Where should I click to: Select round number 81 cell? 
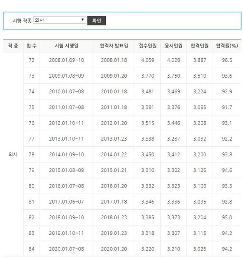click(31, 202)
